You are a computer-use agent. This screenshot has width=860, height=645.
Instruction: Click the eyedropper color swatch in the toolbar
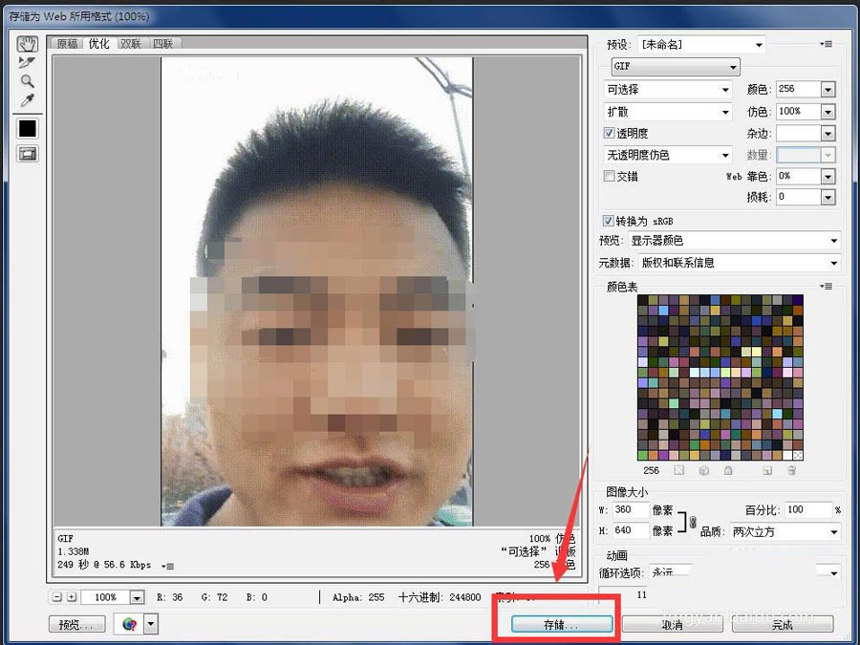(27, 127)
